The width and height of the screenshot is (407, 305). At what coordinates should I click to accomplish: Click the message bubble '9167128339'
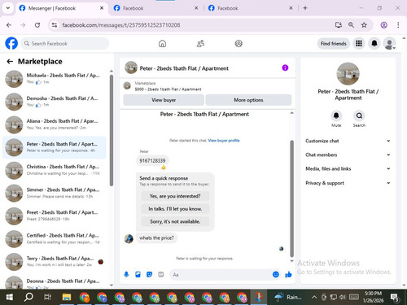tap(152, 161)
